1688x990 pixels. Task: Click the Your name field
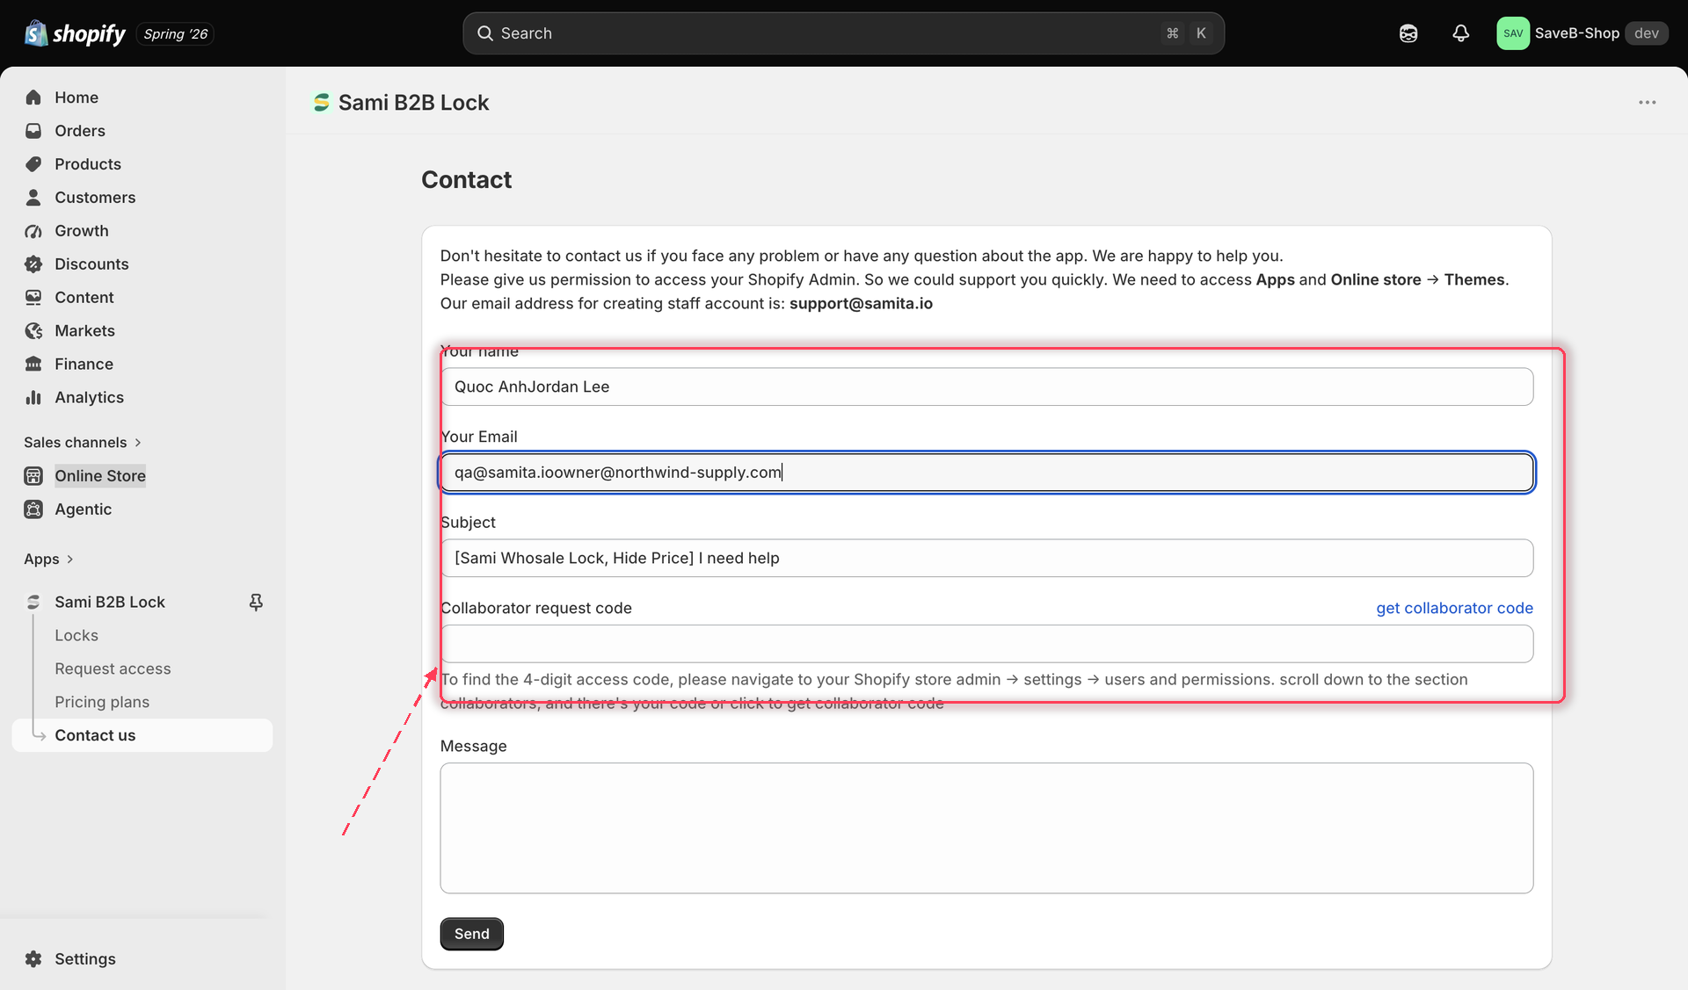986,387
